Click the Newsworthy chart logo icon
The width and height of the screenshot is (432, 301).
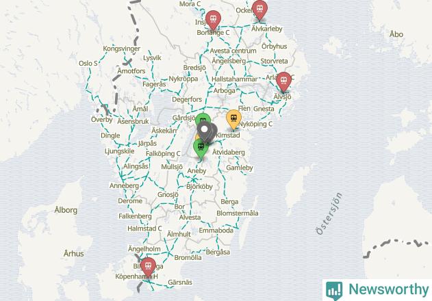(x=334, y=291)
